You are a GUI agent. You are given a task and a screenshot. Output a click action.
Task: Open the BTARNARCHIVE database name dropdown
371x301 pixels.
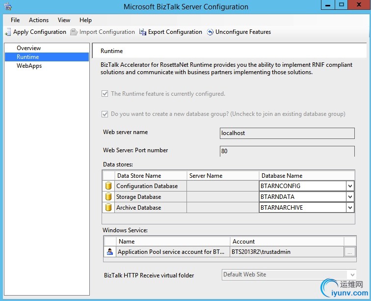click(350, 207)
